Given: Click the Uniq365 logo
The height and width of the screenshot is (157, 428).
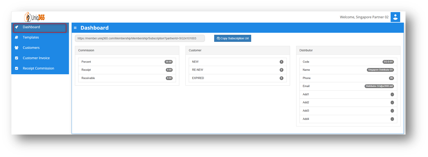Looking at the screenshot, I should (34, 17).
